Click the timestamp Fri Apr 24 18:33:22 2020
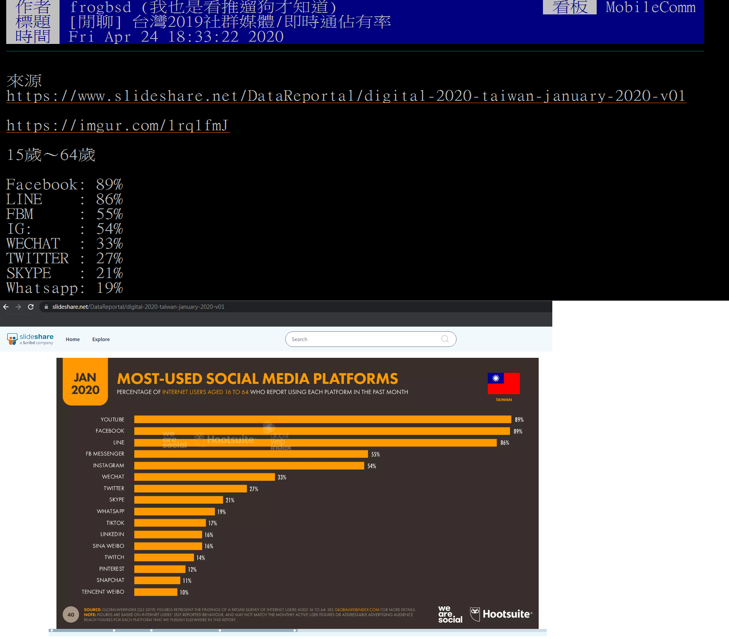 coord(176,37)
